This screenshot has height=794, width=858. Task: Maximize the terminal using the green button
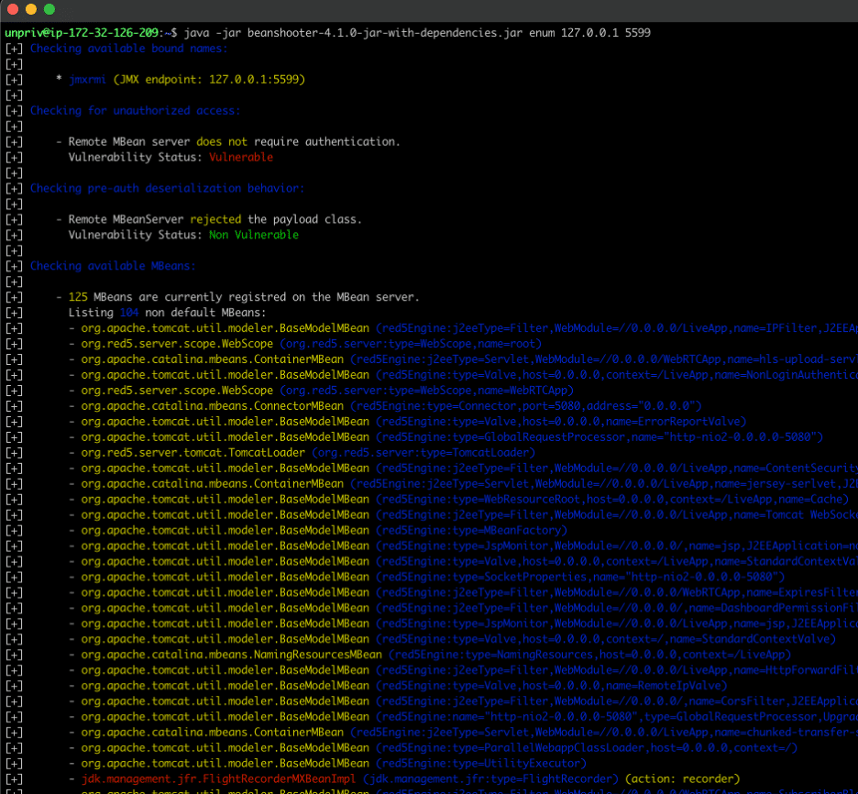click(x=49, y=9)
